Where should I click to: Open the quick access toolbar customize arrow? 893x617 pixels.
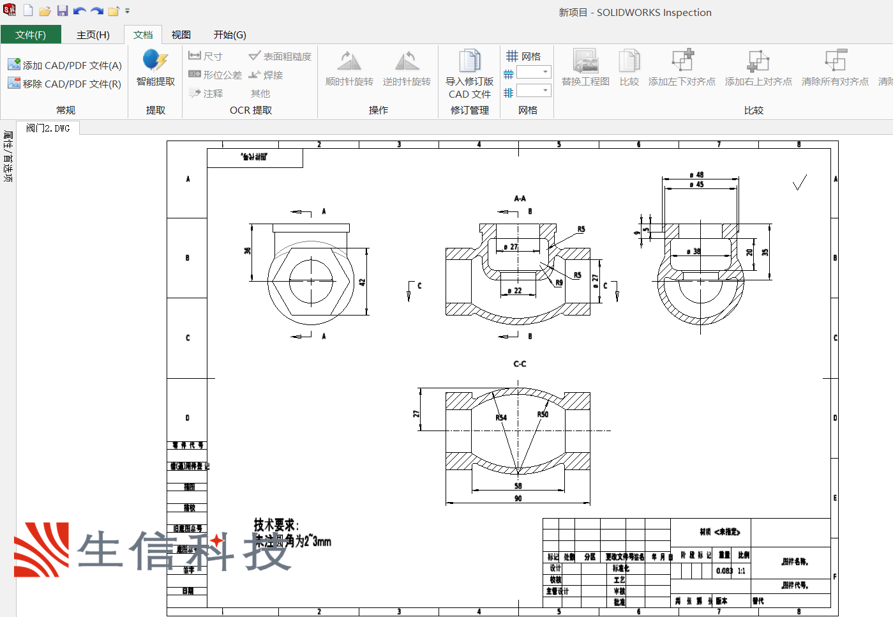(x=127, y=11)
